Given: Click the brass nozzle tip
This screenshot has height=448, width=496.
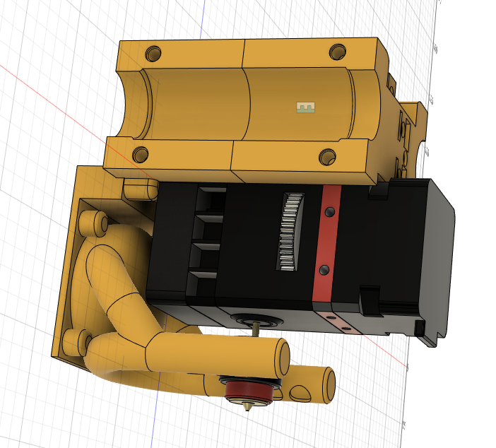Looking at the screenshot, I should pos(247,407).
